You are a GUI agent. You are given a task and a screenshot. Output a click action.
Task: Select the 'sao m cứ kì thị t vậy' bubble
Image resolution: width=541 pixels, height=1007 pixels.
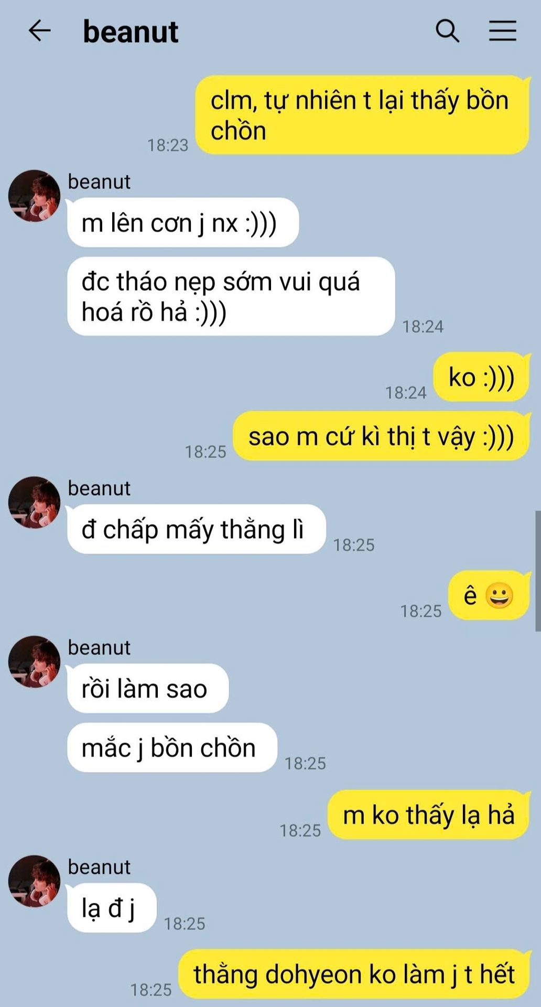coord(381,436)
